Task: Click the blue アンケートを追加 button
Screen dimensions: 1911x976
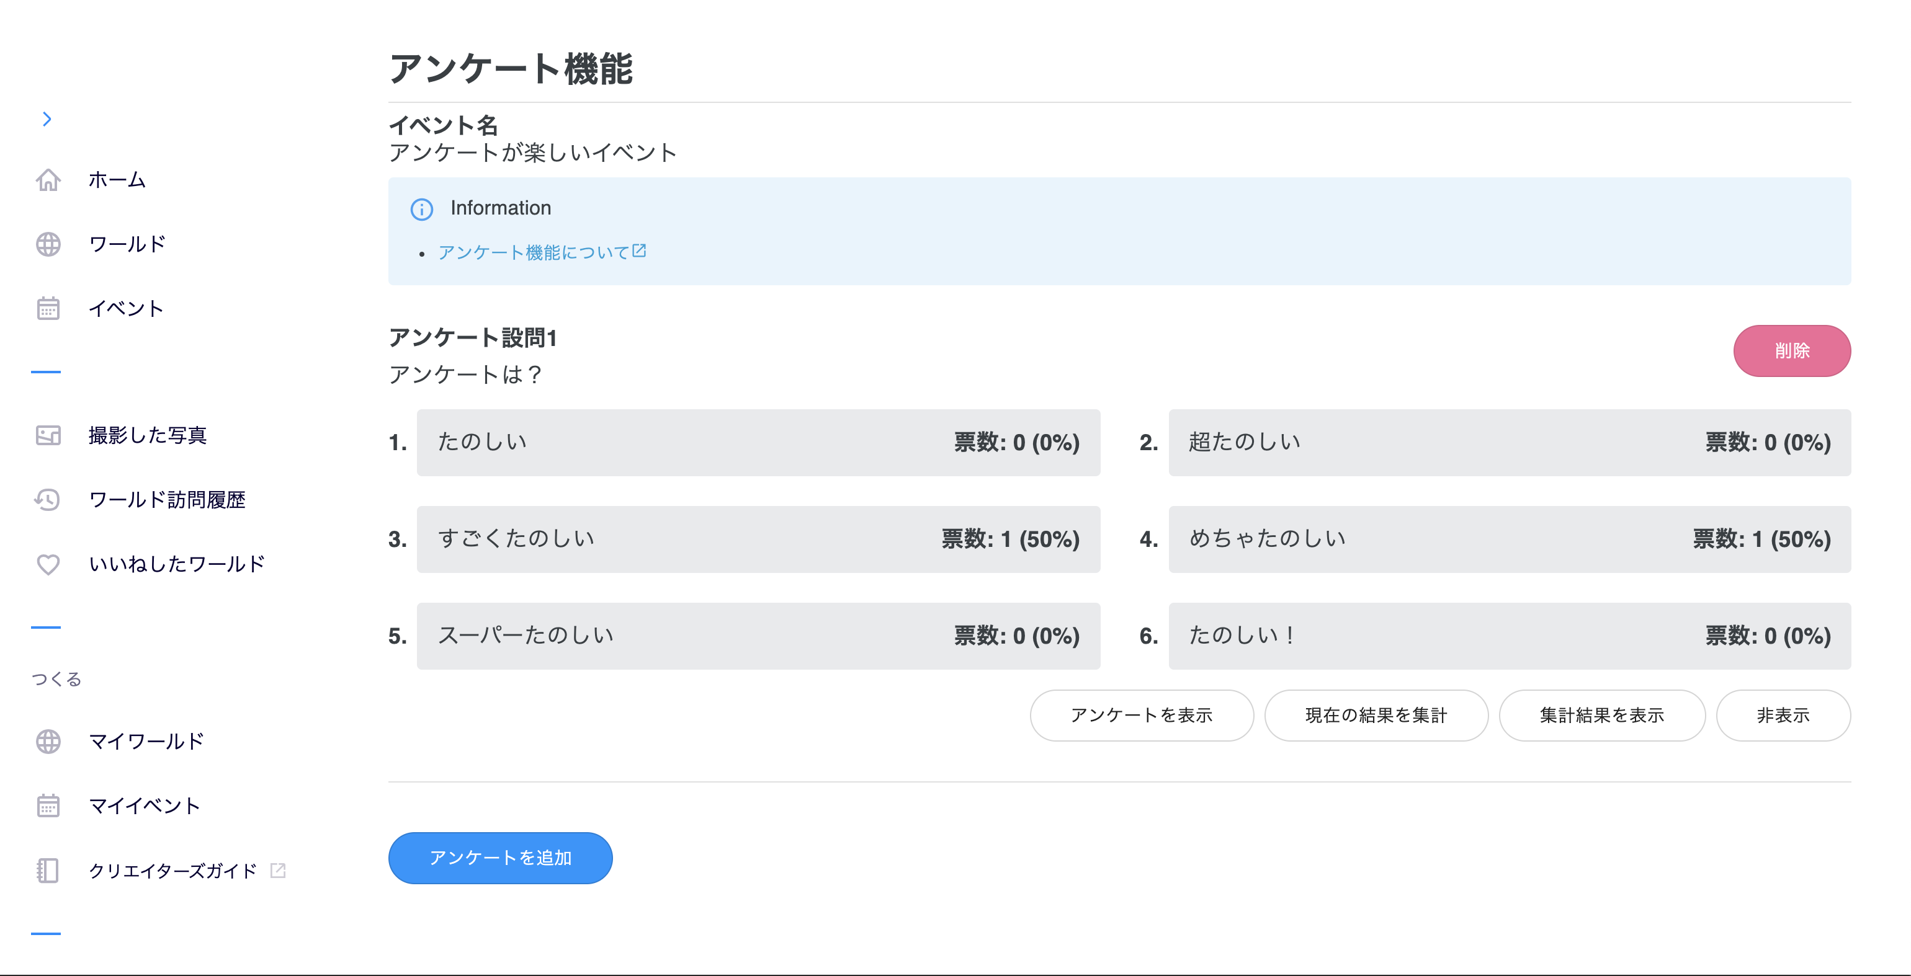Action: pyautogui.click(x=500, y=858)
